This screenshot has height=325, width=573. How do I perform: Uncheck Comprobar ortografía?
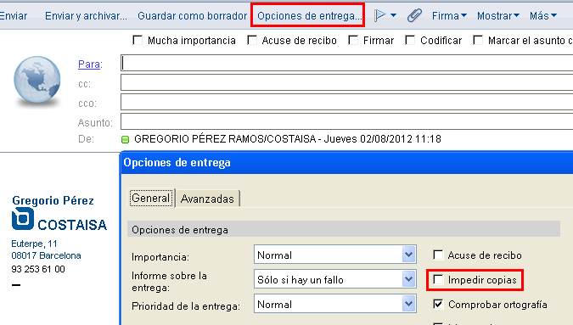(x=438, y=304)
